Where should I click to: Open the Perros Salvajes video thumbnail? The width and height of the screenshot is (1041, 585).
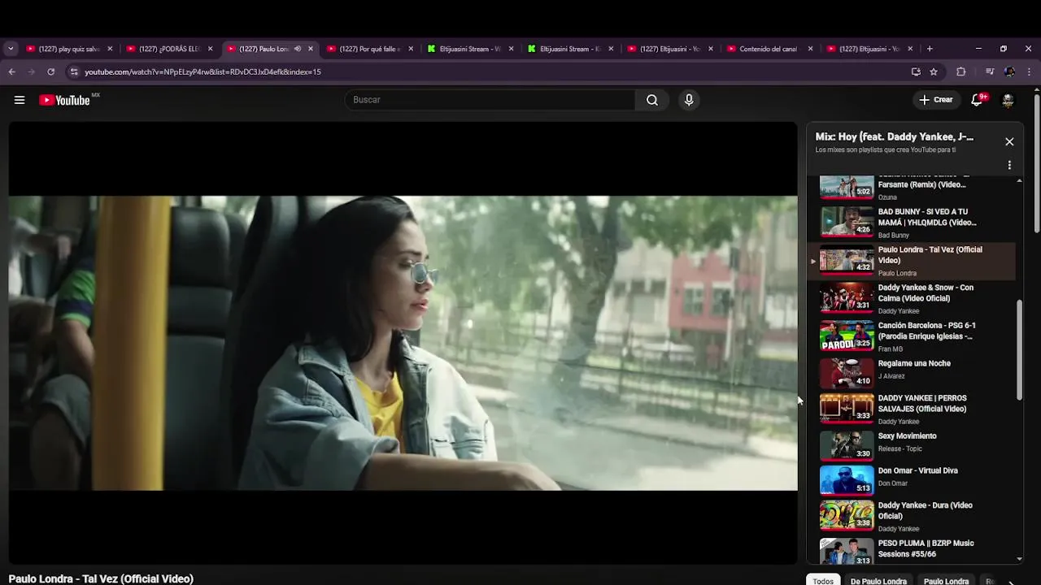[847, 408]
